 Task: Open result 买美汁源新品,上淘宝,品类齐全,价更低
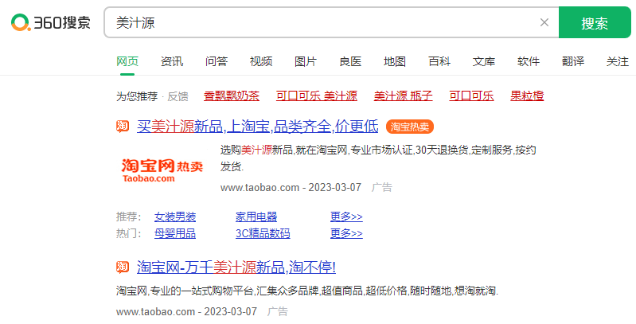(x=258, y=127)
